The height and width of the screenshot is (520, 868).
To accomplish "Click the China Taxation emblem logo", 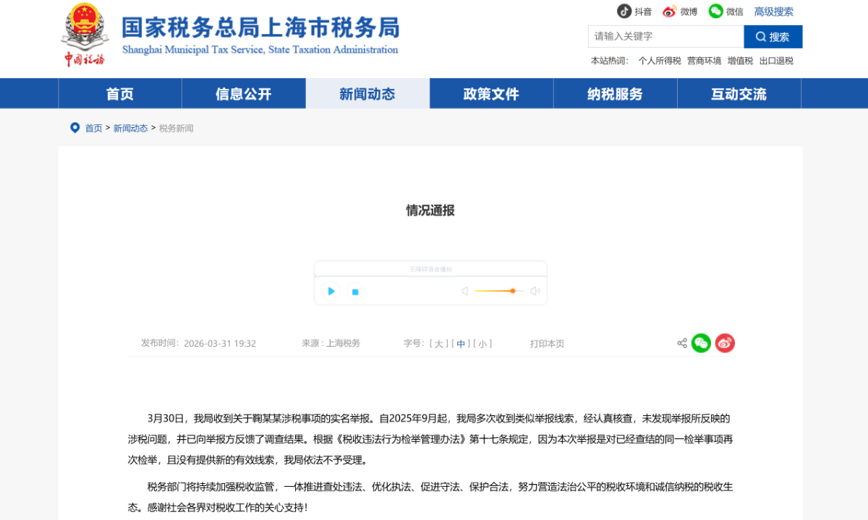I will [85, 36].
